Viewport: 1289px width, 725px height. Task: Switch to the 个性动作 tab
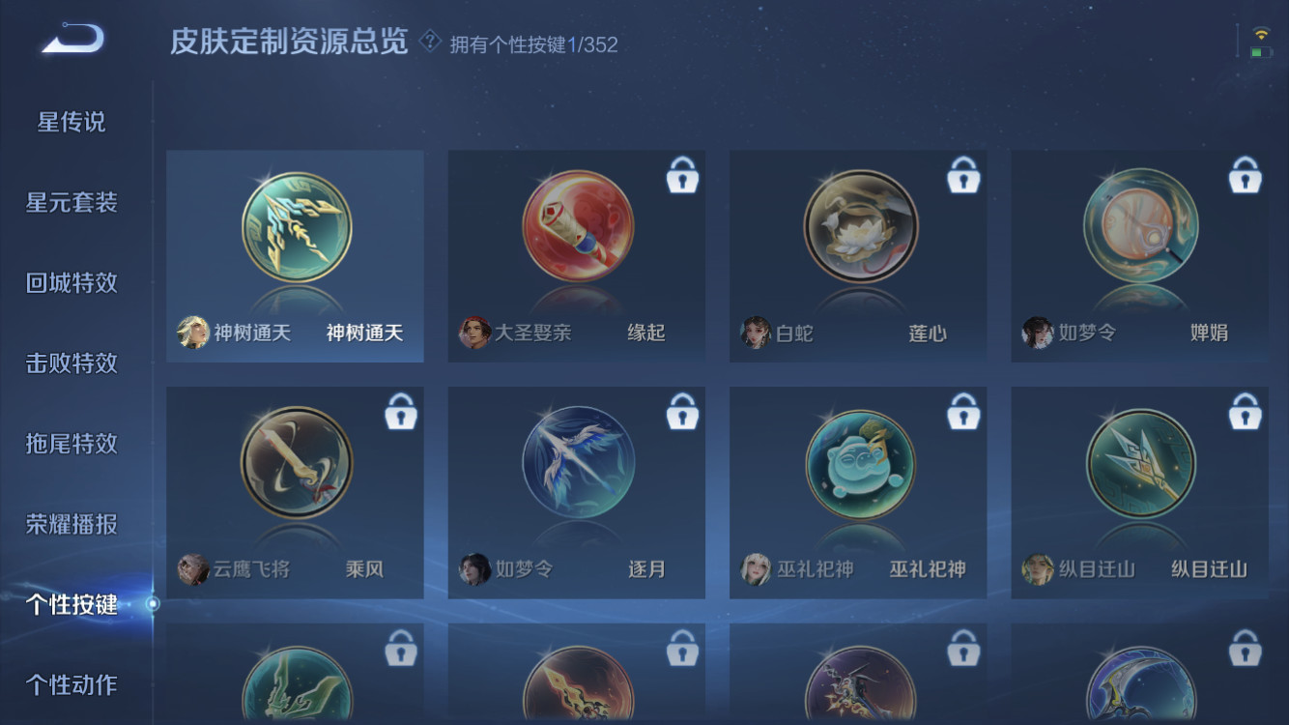pyautogui.click(x=72, y=684)
